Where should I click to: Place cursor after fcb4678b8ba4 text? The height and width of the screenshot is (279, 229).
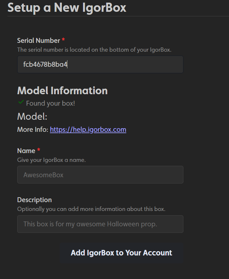[67, 64]
